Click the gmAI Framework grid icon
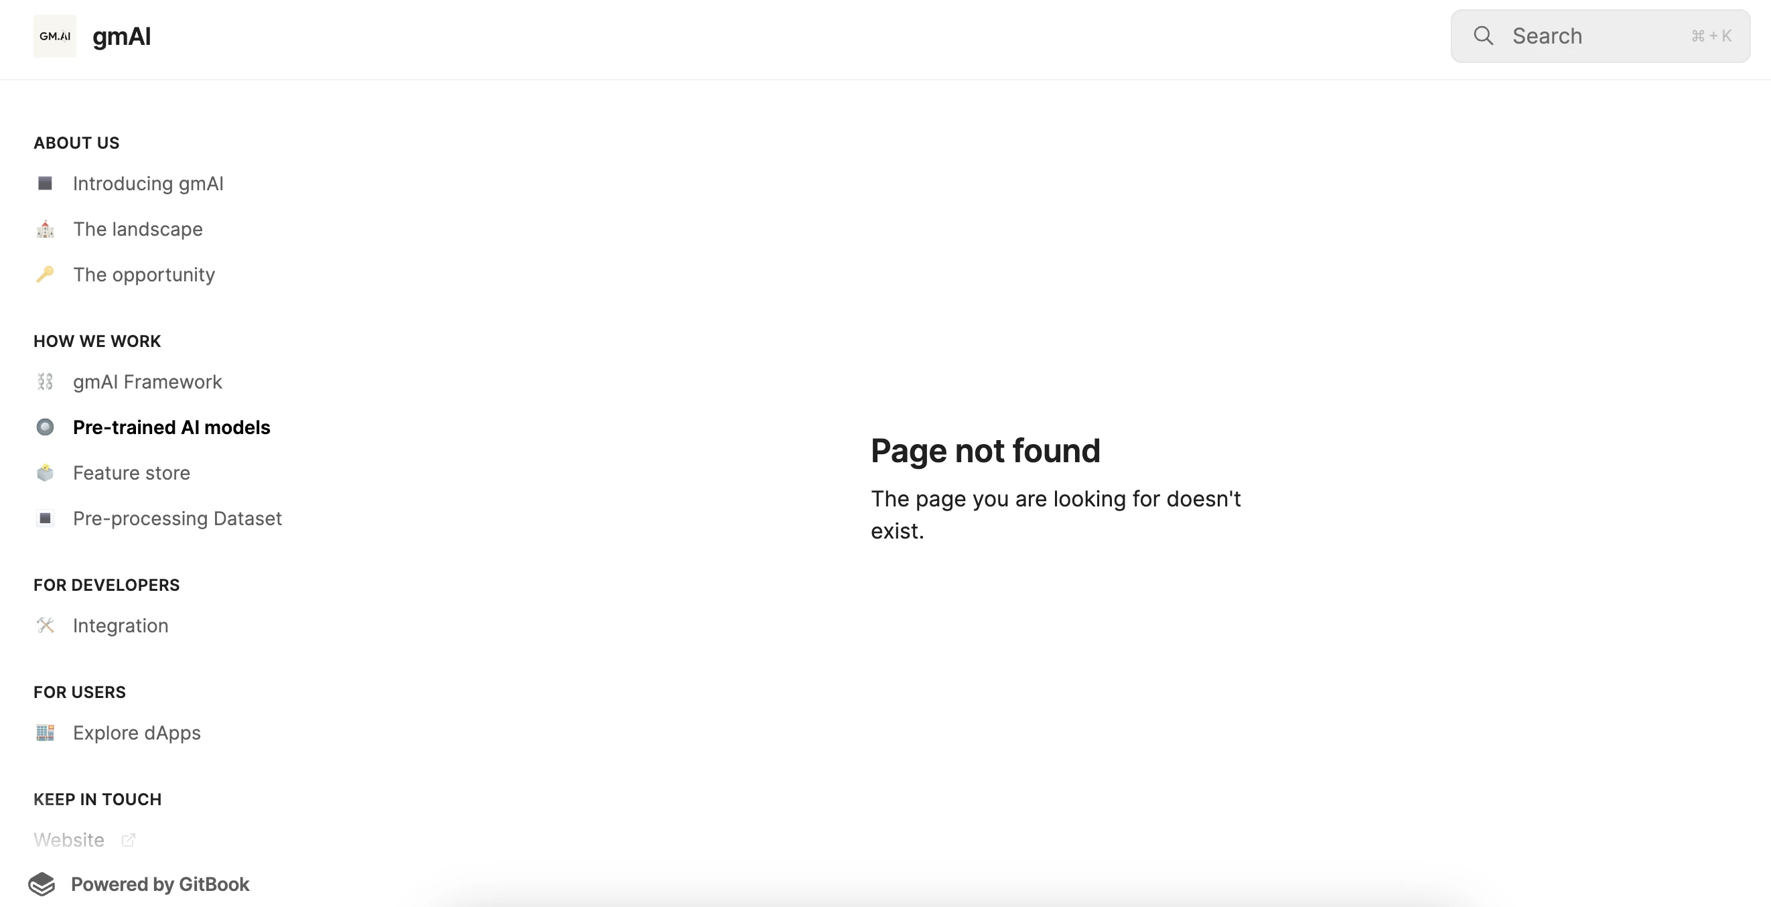 (x=46, y=382)
